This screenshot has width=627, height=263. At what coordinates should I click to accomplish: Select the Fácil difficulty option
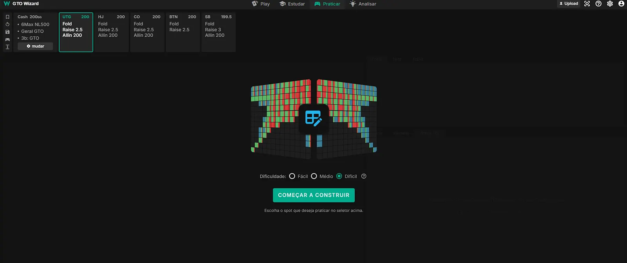(292, 176)
